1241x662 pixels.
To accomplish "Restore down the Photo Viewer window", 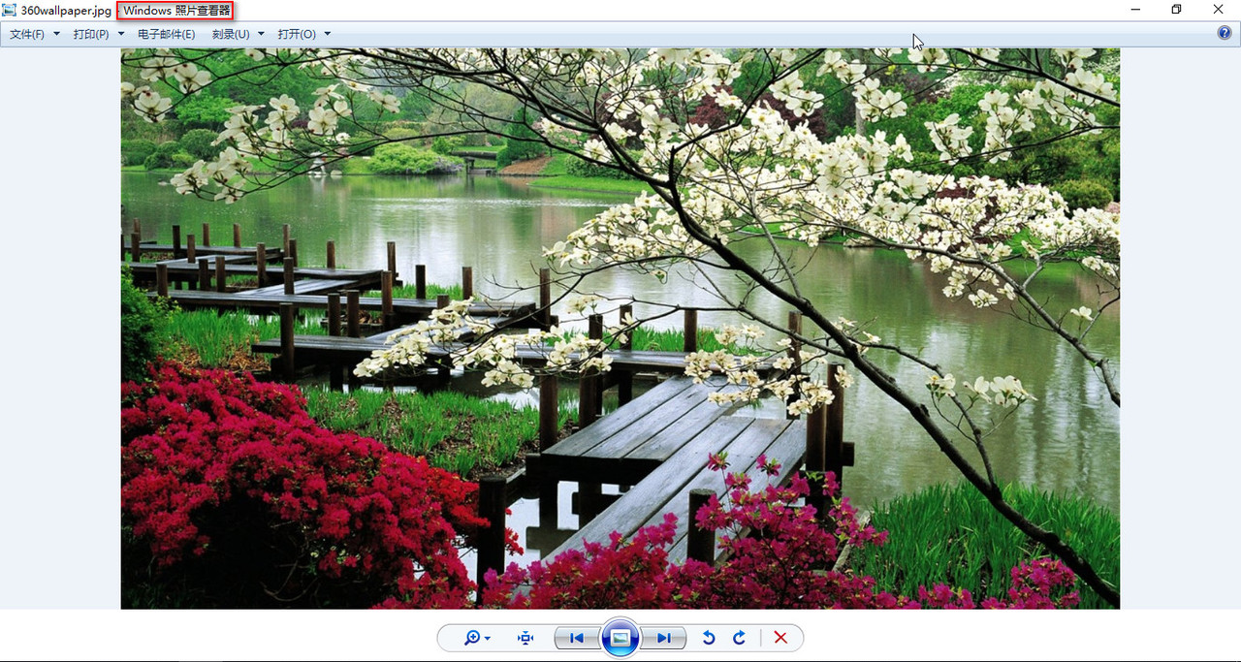I will point(1176,10).
